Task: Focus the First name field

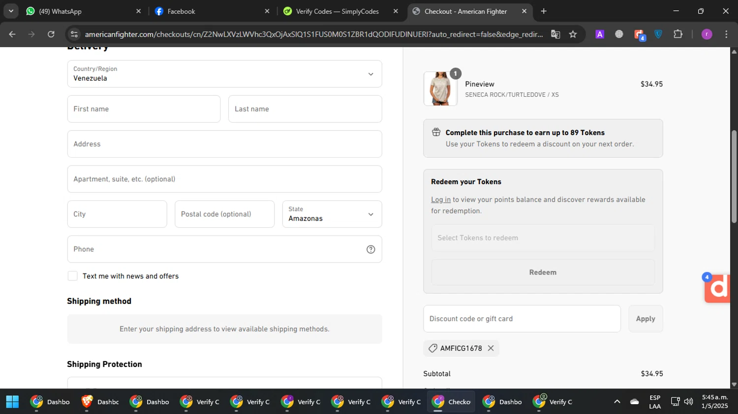Action: 144,109
